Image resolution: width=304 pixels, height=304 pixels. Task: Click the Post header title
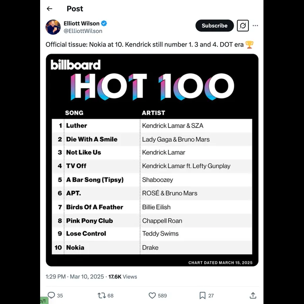[x=75, y=9]
